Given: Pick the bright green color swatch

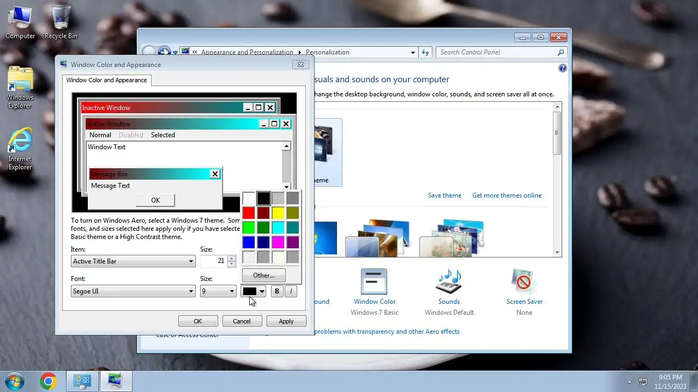Looking at the screenshot, I should tap(249, 228).
